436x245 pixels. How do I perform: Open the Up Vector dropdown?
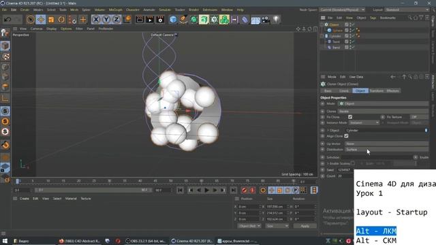pyautogui.click(x=386, y=144)
